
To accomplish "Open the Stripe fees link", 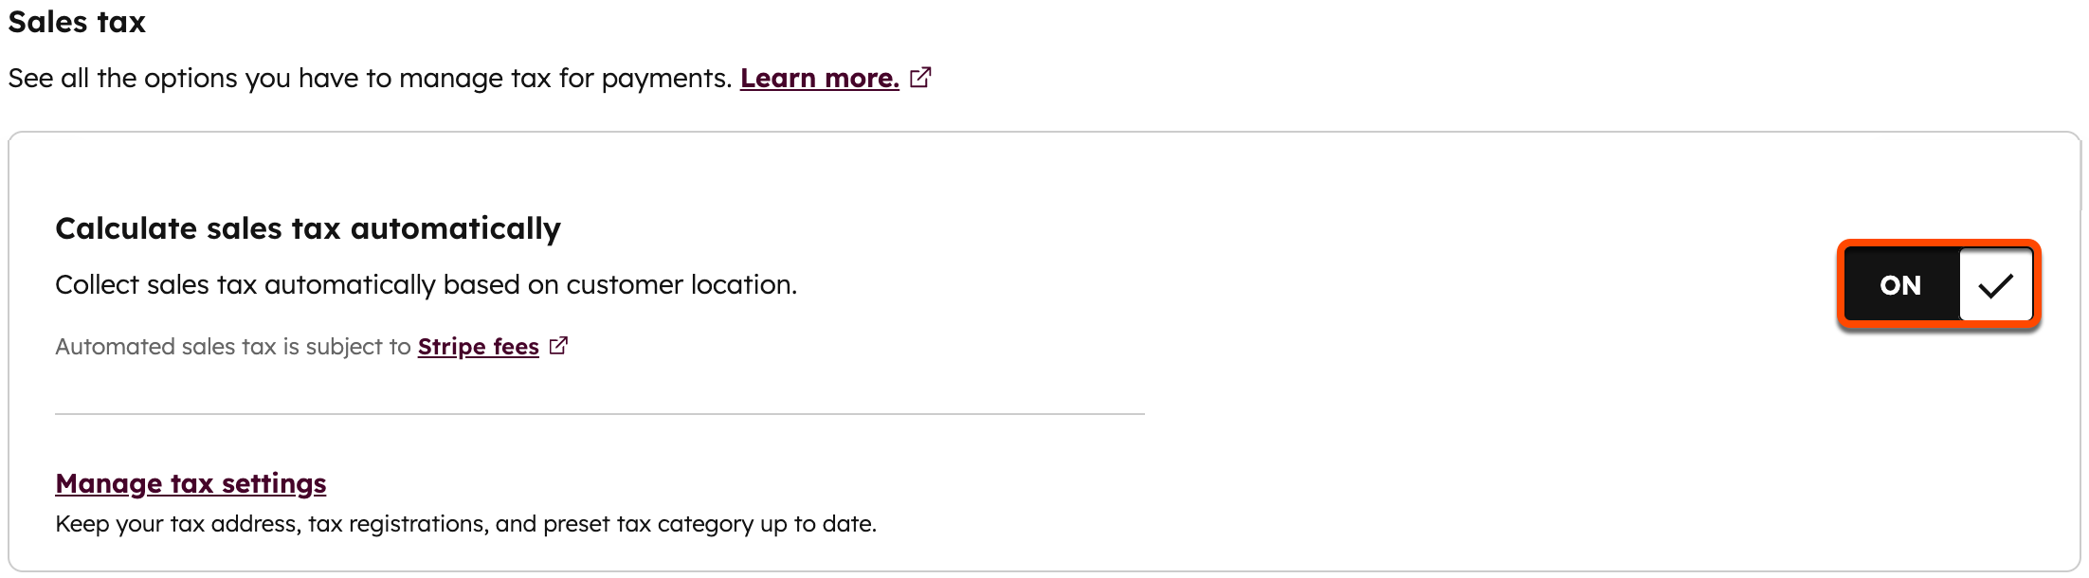I will point(478,347).
